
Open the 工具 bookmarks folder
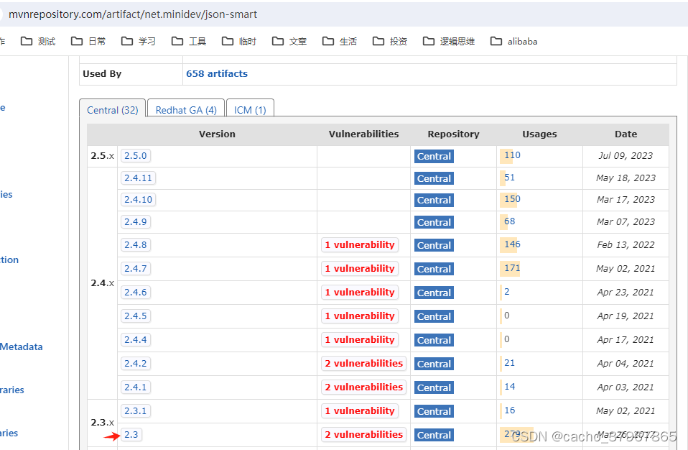coord(195,41)
